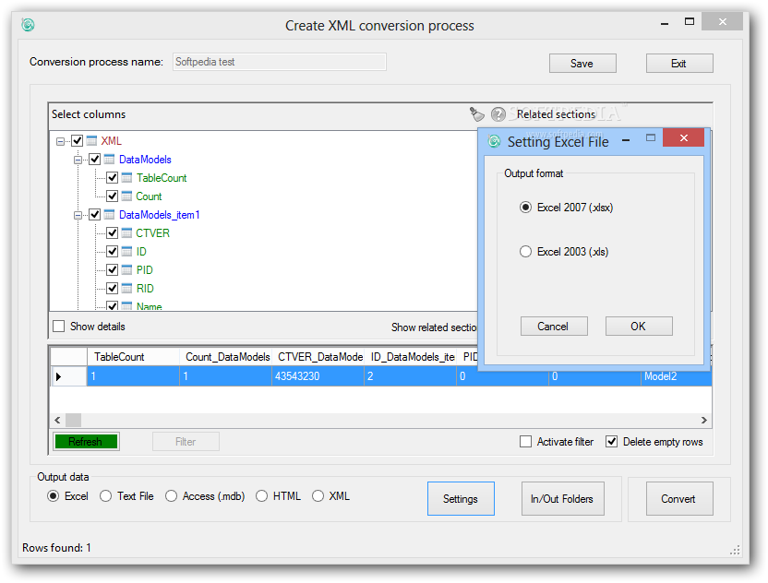Uncheck the DataModels checkbox
The height and width of the screenshot is (583, 768).
coord(94,159)
